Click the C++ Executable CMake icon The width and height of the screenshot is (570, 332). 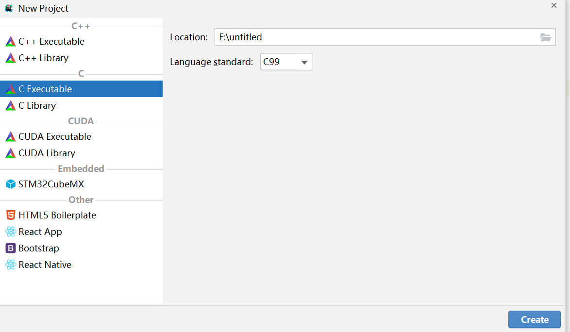(10, 42)
